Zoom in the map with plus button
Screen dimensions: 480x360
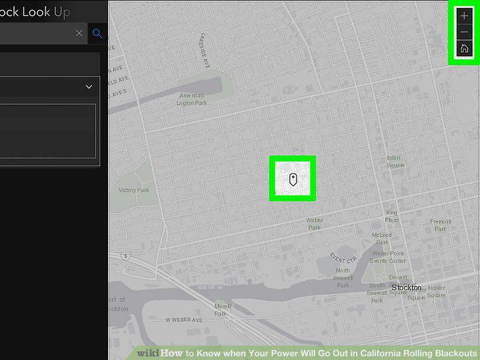tap(464, 16)
